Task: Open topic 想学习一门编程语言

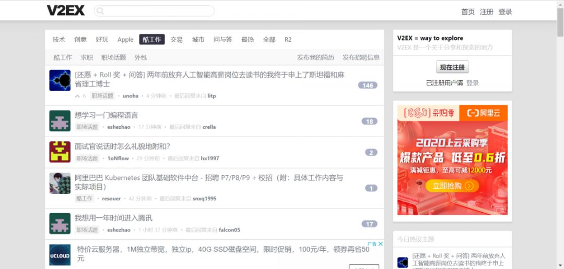Action: pyautogui.click(x=107, y=115)
